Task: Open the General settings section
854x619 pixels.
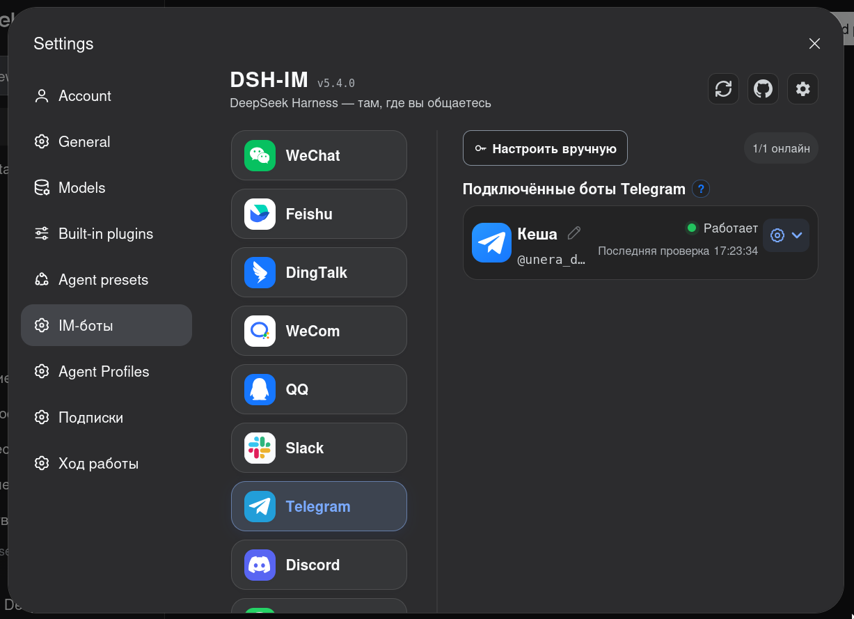Action: pyautogui.click(x=106, y=142)
